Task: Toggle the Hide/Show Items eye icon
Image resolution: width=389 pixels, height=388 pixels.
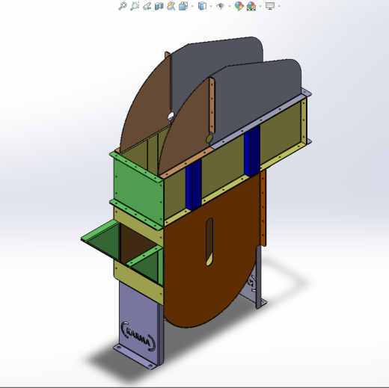Action: coord(221,6)
